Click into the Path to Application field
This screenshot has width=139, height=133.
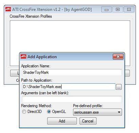69,87
